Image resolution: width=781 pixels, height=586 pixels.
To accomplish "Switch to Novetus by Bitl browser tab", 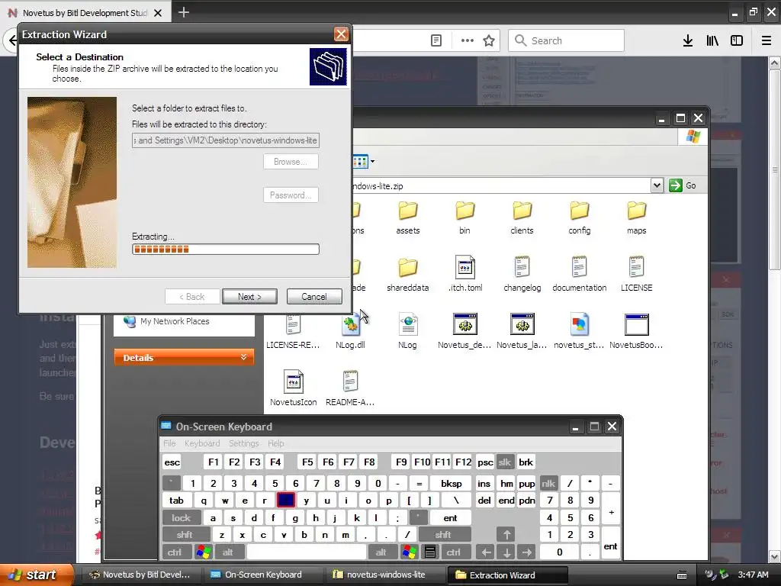I will (x=85, y=12).
